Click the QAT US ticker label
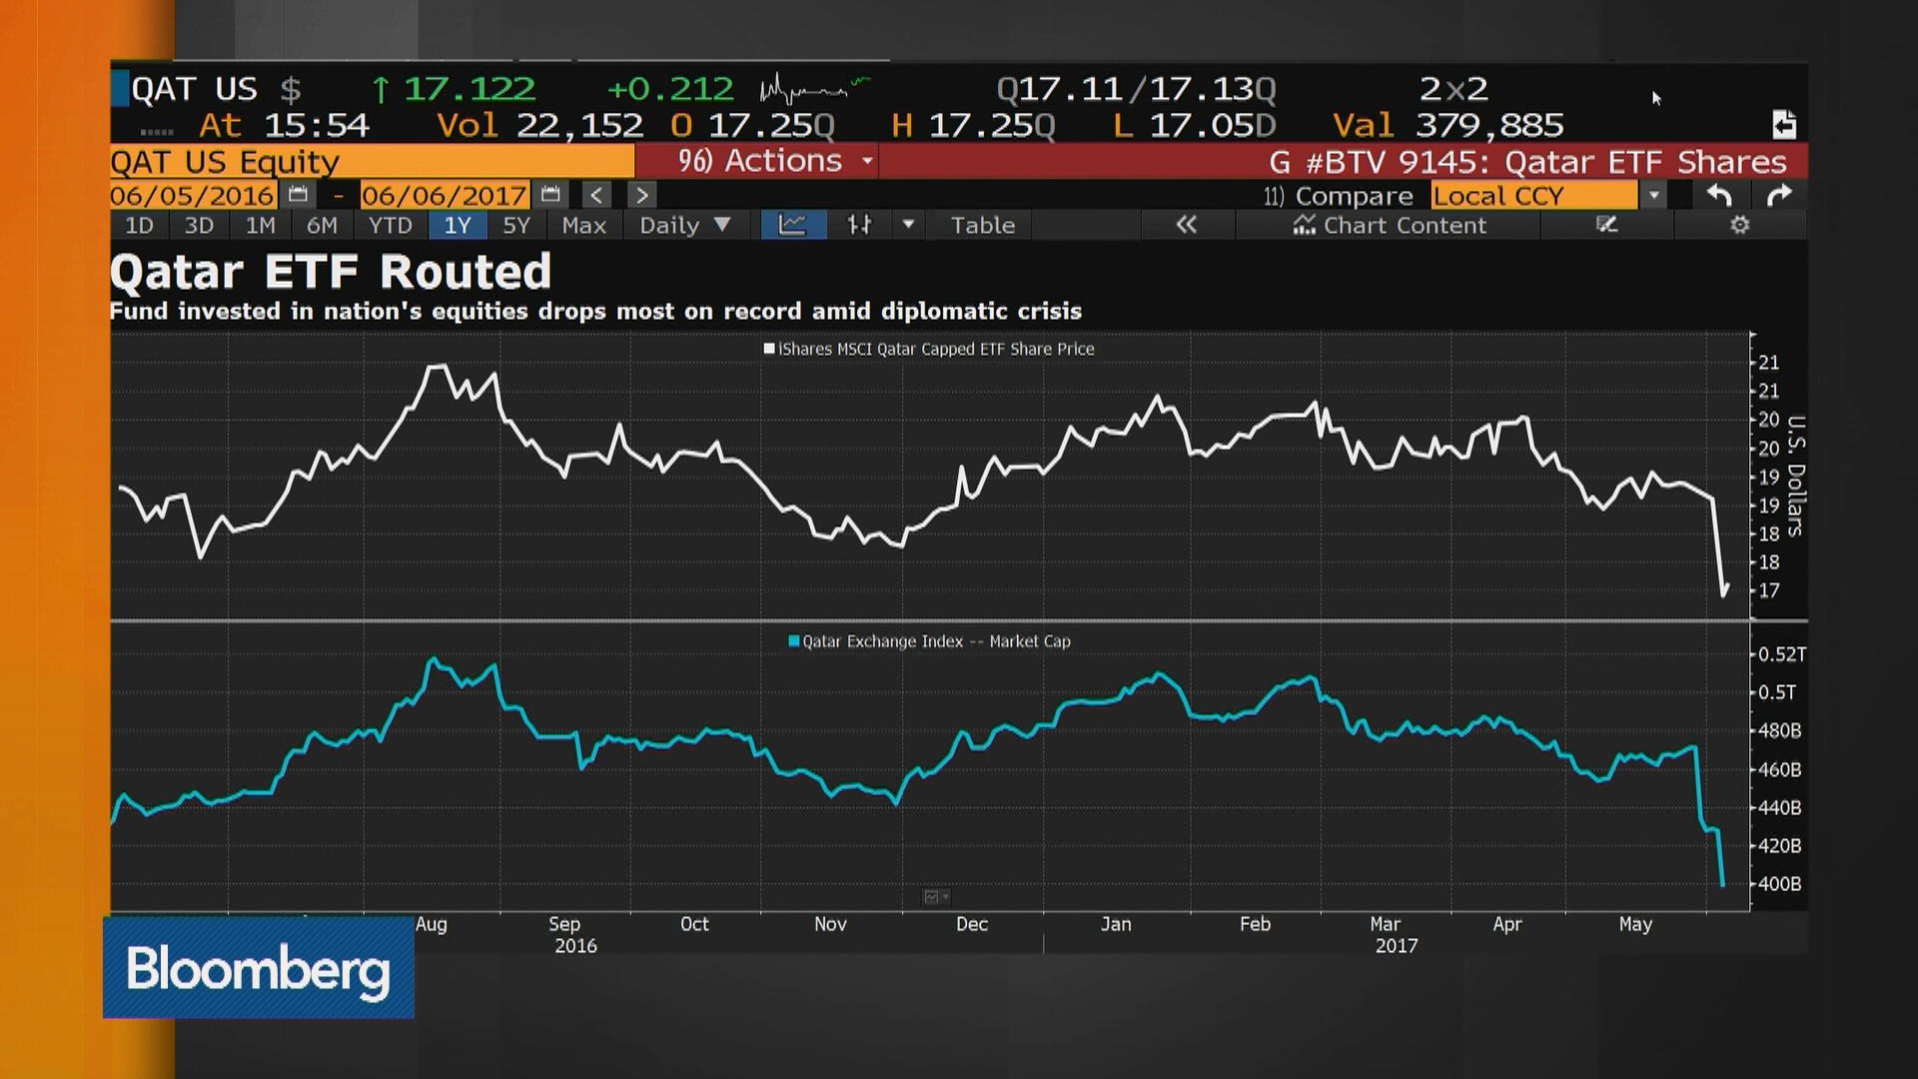 click(x=195, y=89)
